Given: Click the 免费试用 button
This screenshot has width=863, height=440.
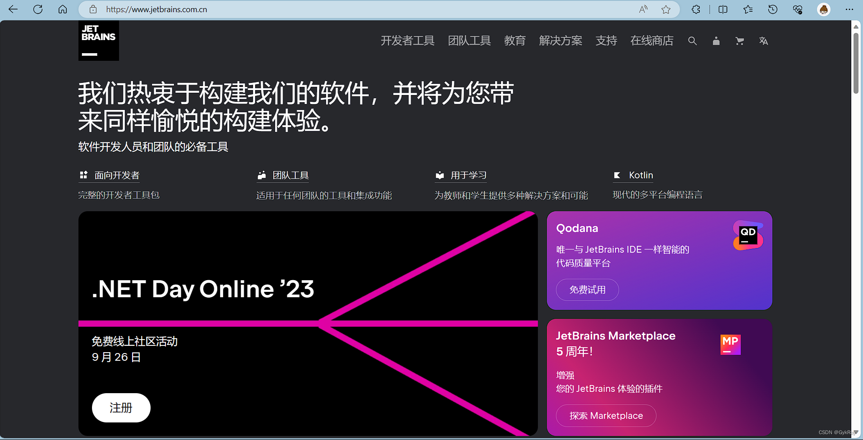Looking at the screenshot, I should pyautogui.click(x=588, y=290).
